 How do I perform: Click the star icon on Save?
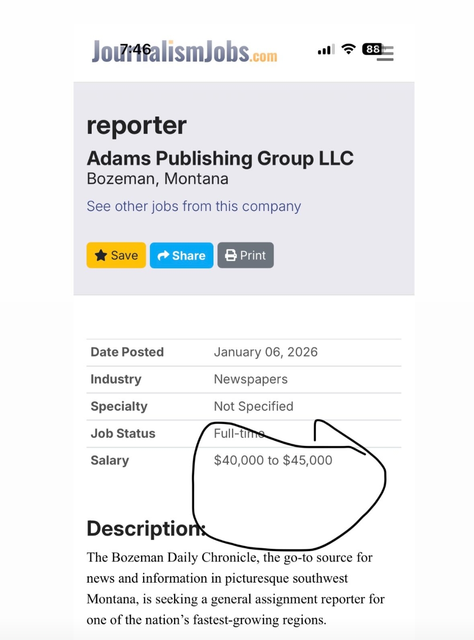101,255
